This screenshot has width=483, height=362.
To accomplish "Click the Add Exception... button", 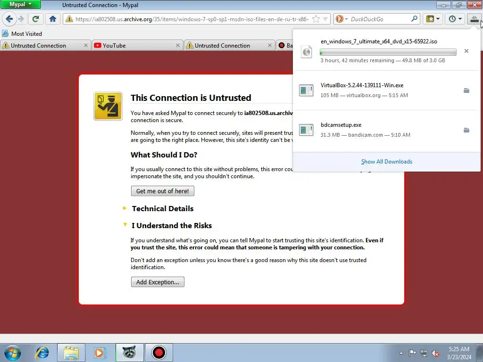I will pos(158,282).
